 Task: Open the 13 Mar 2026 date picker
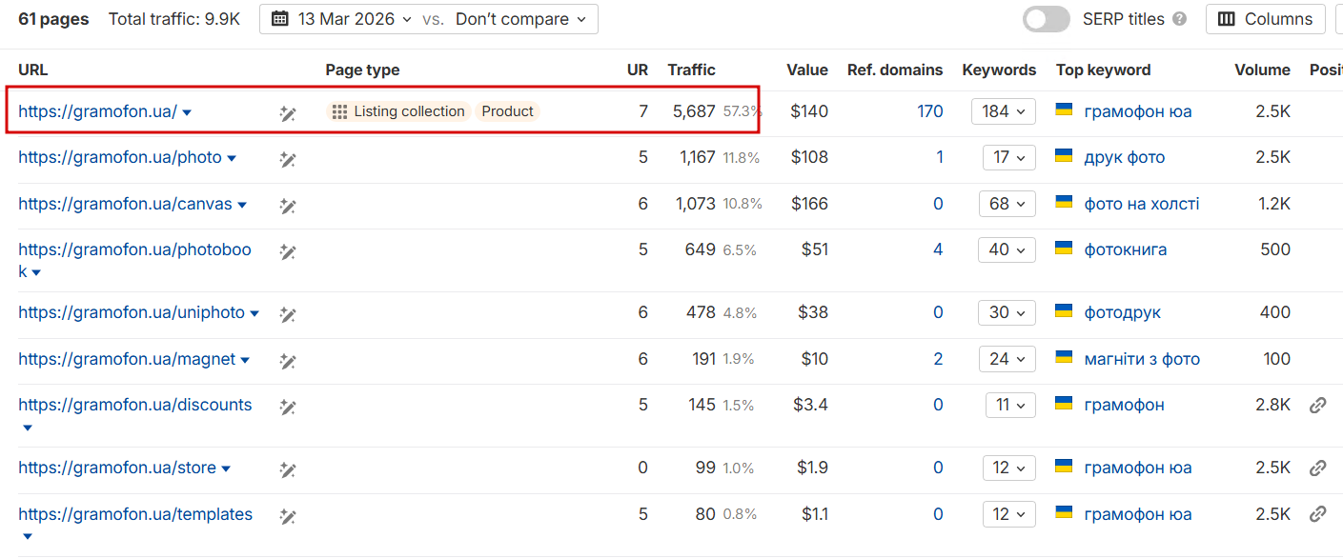(x=342, y=19)
